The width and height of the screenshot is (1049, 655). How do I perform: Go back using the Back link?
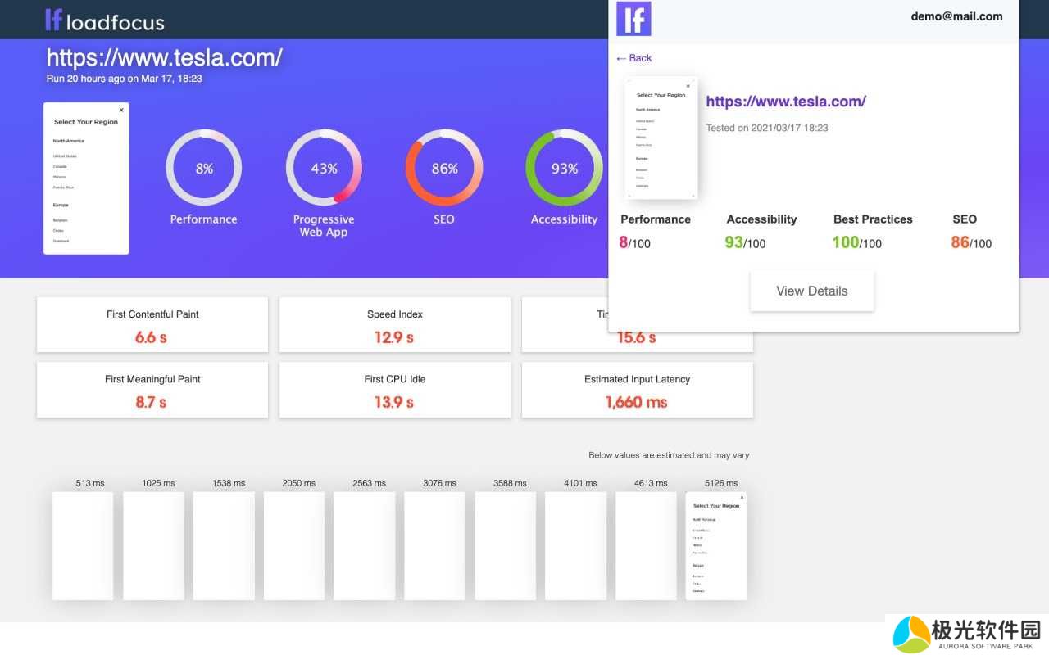tap(634, 58)
